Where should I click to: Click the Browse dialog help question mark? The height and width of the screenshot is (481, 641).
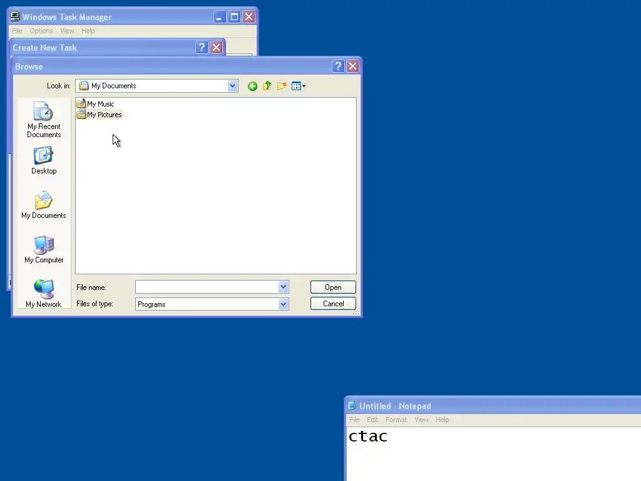click(338, 66)
